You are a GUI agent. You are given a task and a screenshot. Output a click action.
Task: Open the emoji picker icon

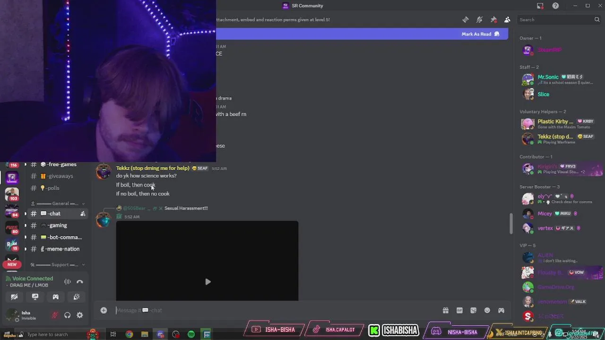(x=487, y=310)
